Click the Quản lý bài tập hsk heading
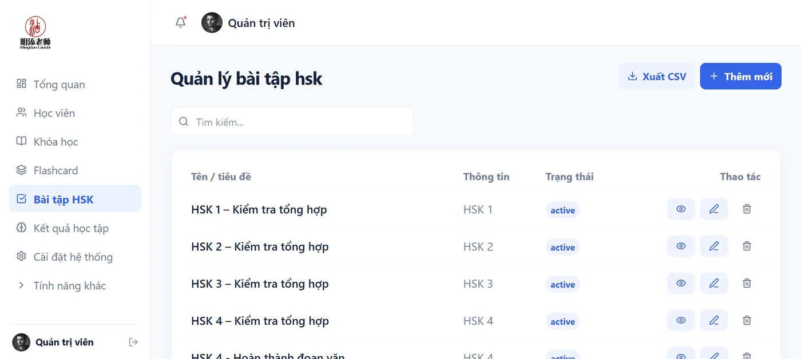This screenshot has height=359, width=801. [247, 78]
